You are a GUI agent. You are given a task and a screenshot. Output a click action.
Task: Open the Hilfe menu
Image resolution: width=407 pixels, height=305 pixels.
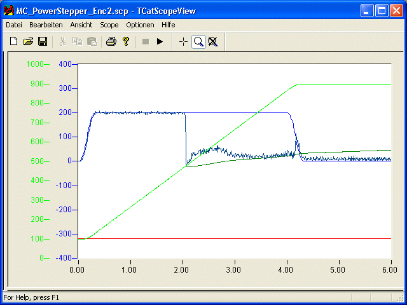[168, 25]
